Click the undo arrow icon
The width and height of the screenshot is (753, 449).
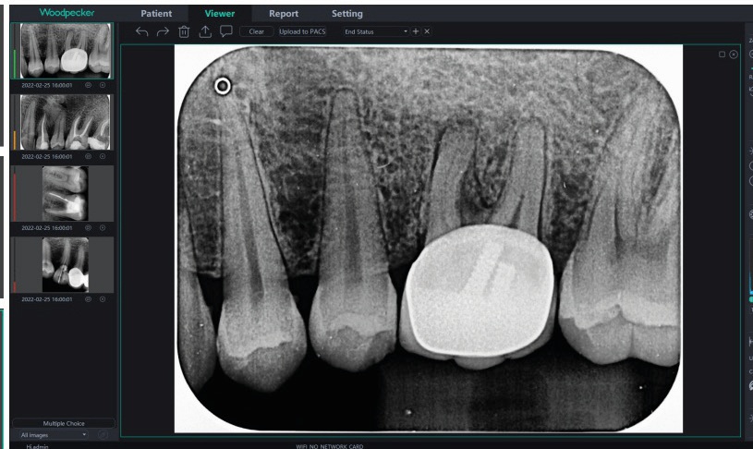click(x=141, y=31)
